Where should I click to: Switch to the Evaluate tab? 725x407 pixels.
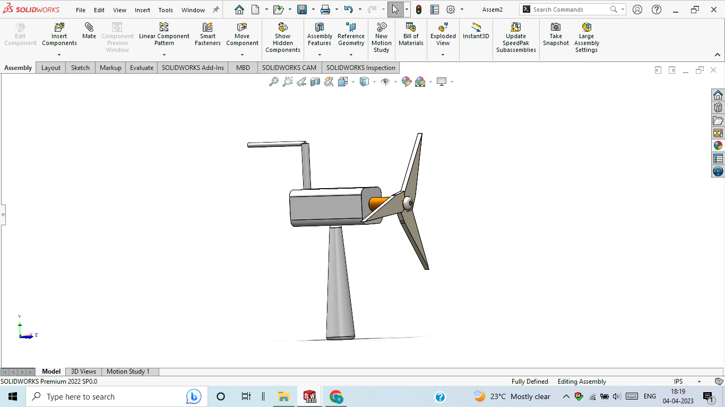[x=142, y=68]
